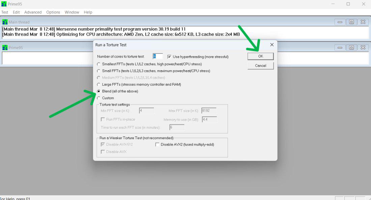Click the second worker window's Prime95 icon
Screen dimensions: 371x200
pyautogui.click(x=4, y=47)
